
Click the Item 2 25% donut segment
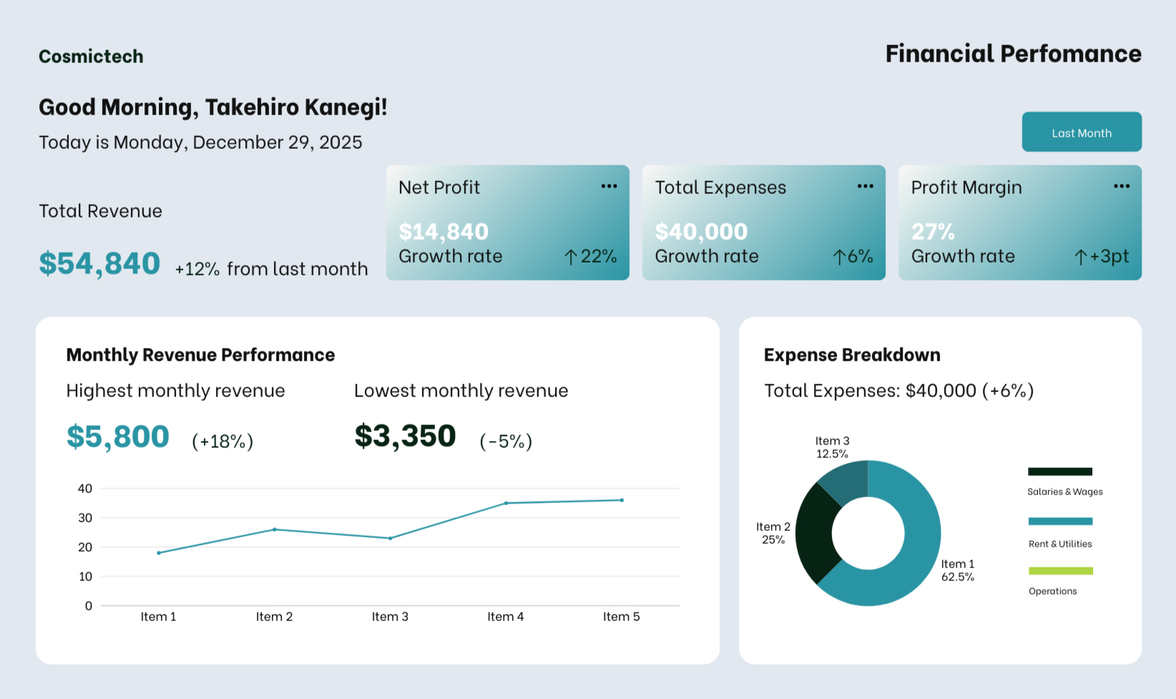(814, 533)
